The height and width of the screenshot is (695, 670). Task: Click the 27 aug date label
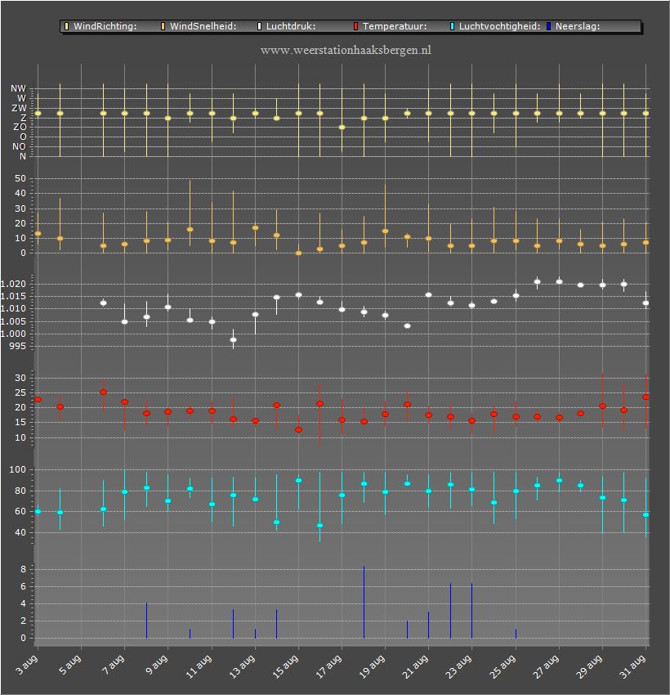click(547, 666)
